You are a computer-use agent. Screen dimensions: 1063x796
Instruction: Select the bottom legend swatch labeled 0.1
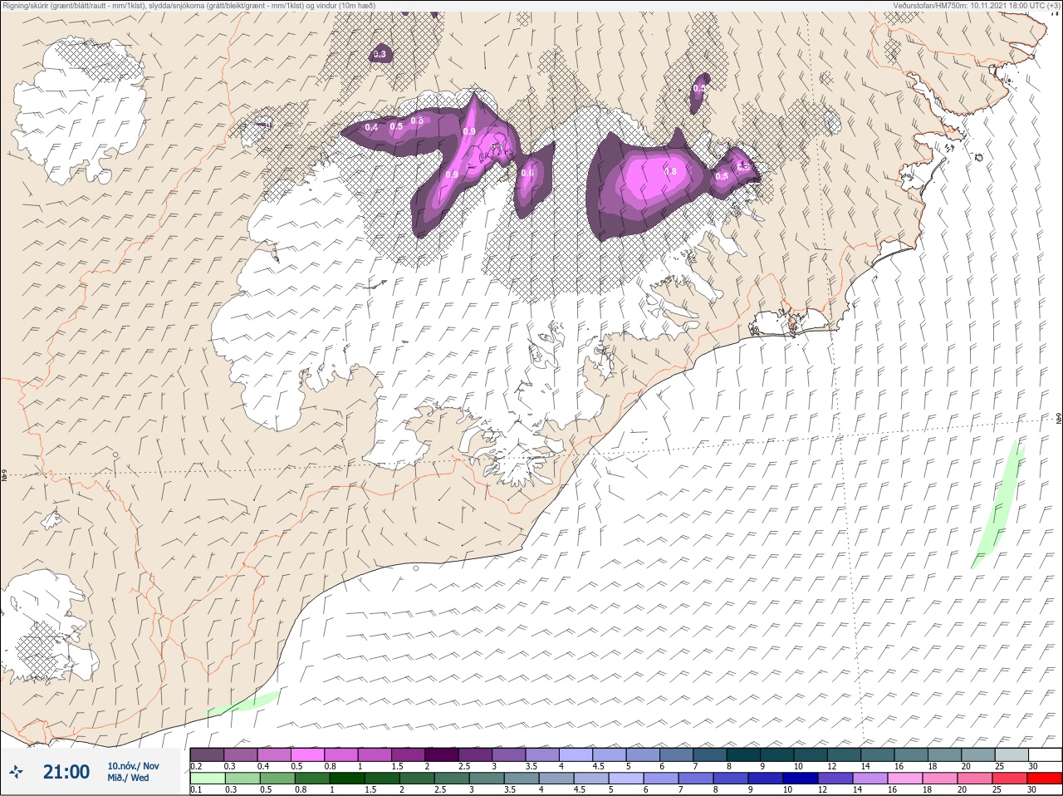tap(208, 779)
